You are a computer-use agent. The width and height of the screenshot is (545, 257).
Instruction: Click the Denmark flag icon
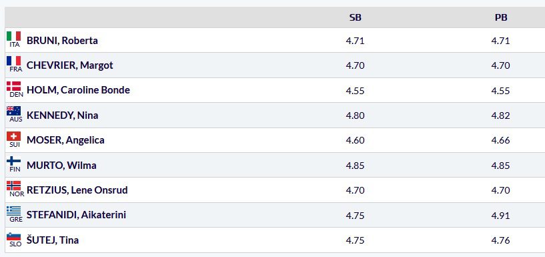(x=13, y=86)
